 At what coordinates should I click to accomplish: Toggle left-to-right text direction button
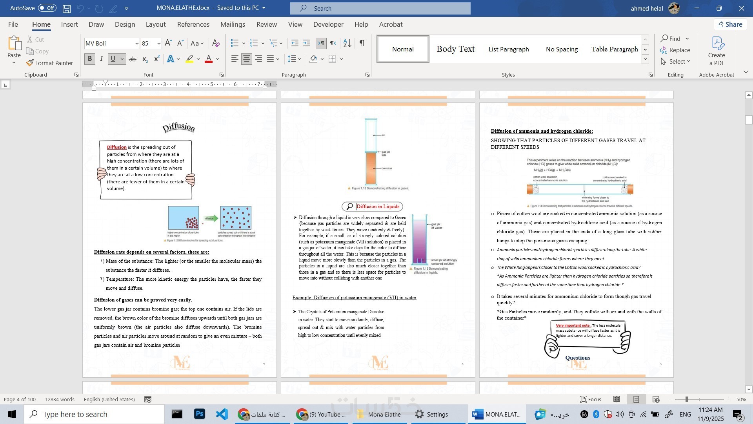pos(321,43)
